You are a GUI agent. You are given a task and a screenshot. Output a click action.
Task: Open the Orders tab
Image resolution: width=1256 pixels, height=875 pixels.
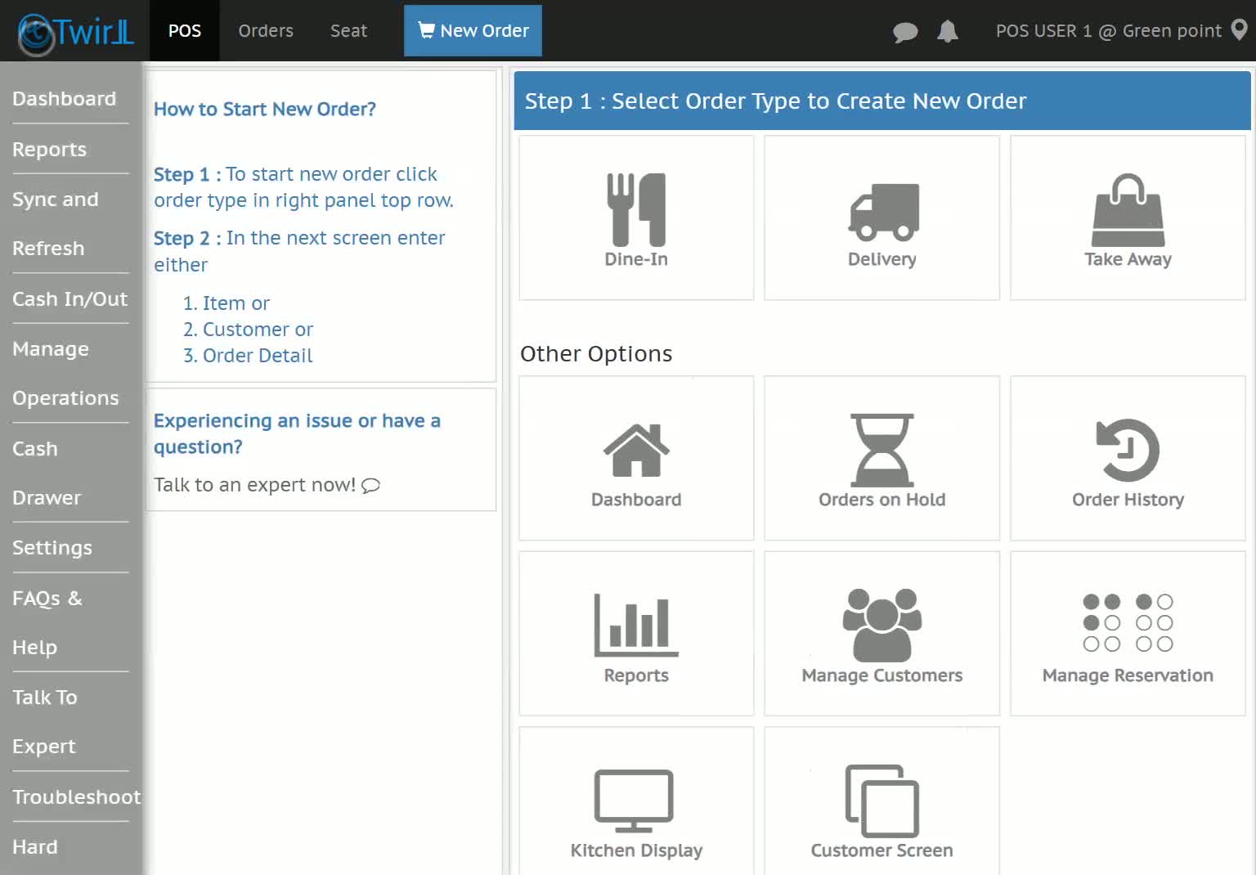[266, 30]
